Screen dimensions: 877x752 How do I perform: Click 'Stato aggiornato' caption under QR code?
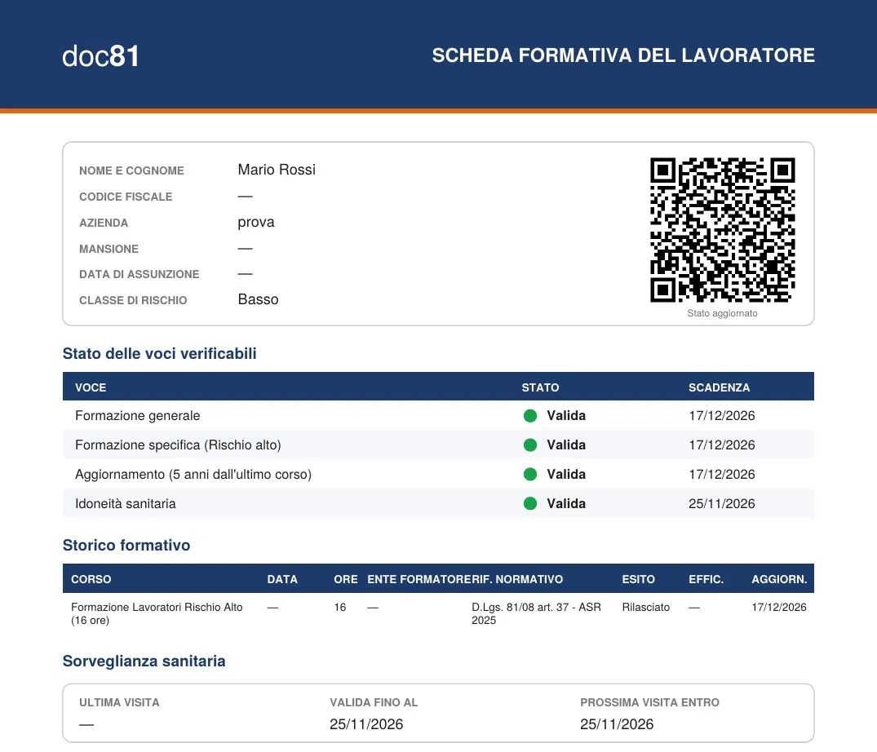click(x=722, y=313)
